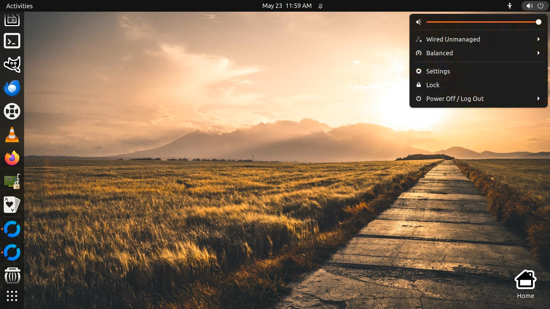Image resolution: width=550 pixels, height=309 pixels.
Task: Launch VLC media player
Action: (12, 135)
